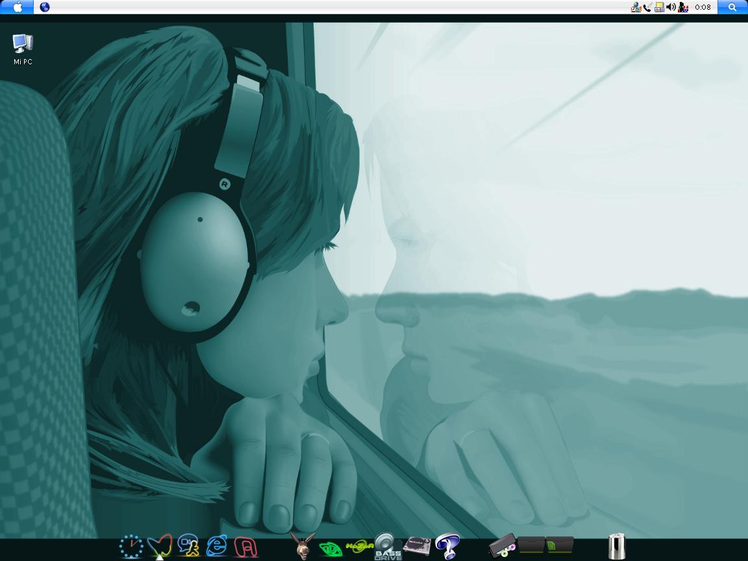Viewport: 748px width, 561px height.
Task: Open the dark folder with green document
Action: [560, 544]
